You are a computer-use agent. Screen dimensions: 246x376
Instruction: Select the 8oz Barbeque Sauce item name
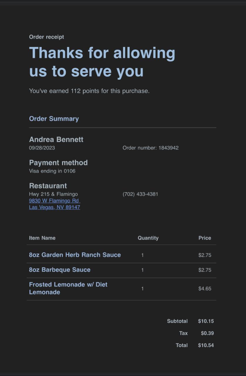click(x=60, y=270)
